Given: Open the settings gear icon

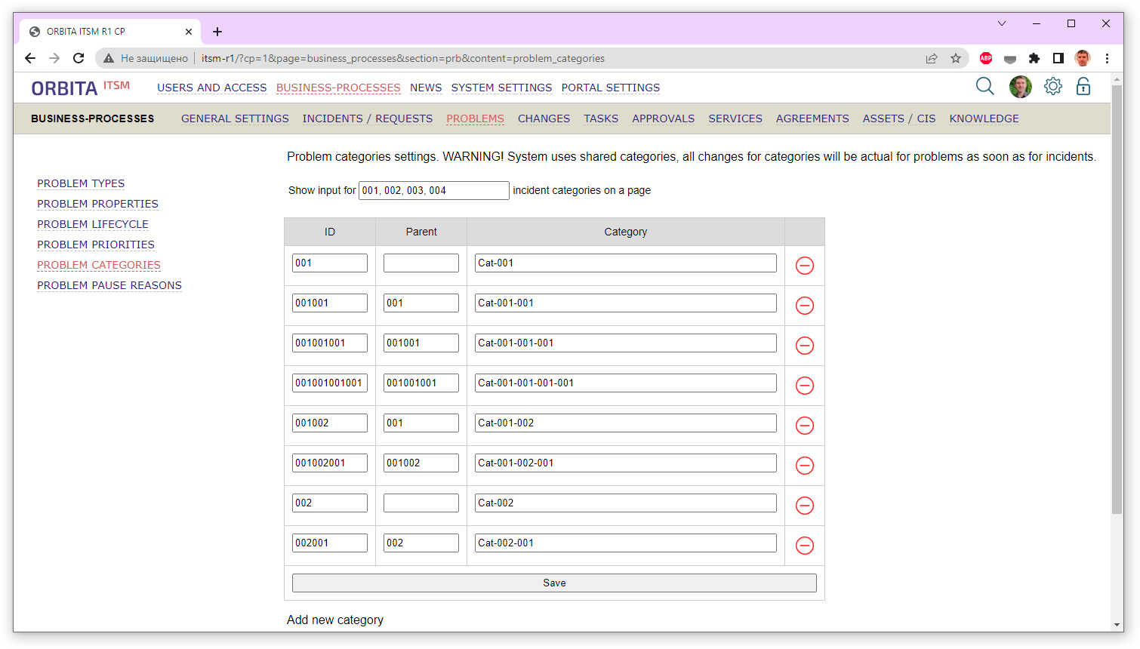Looking at the screenshot, I should (1052, 86).
